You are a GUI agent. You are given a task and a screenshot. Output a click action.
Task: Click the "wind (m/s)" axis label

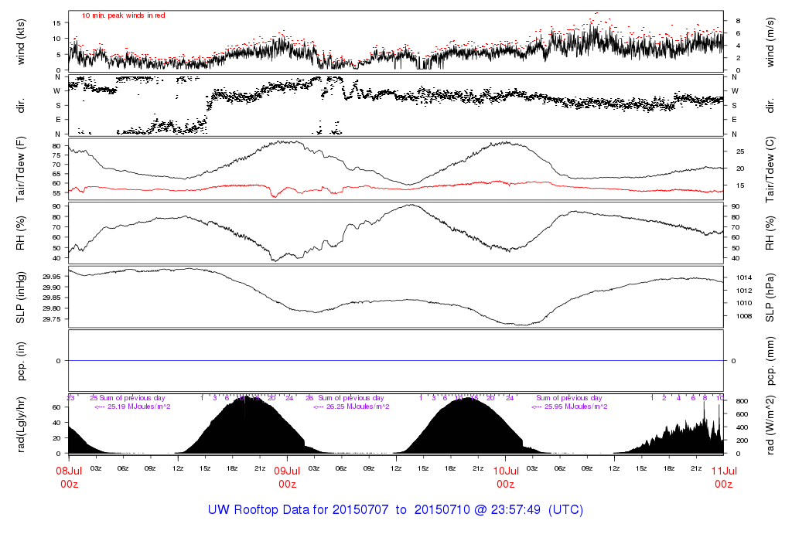(770, 42)
